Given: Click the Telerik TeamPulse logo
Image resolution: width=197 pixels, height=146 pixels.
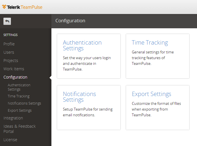Looking at the screenshot, I should [x=22, y=7].
